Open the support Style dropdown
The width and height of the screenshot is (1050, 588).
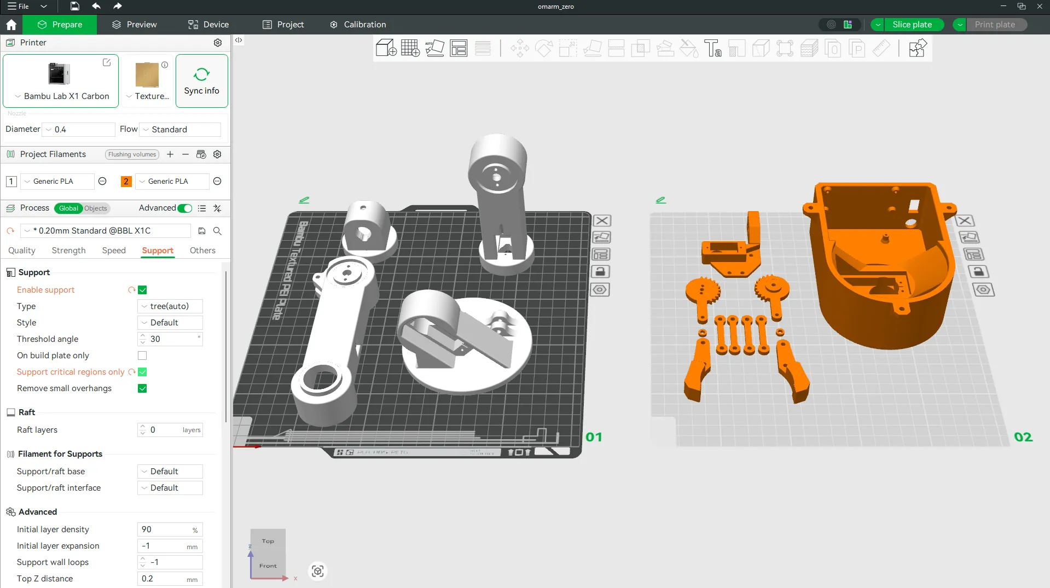coord(170,323)
